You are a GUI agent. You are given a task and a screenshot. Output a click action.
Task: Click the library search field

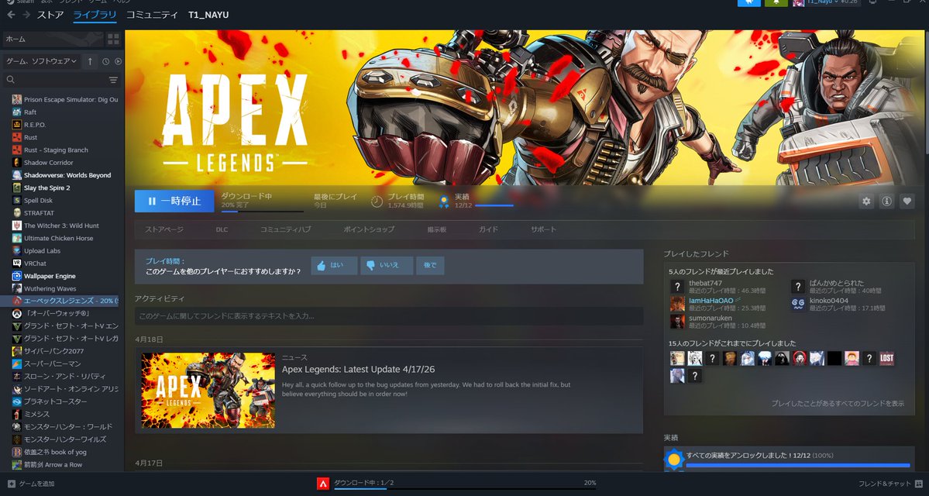62,79
